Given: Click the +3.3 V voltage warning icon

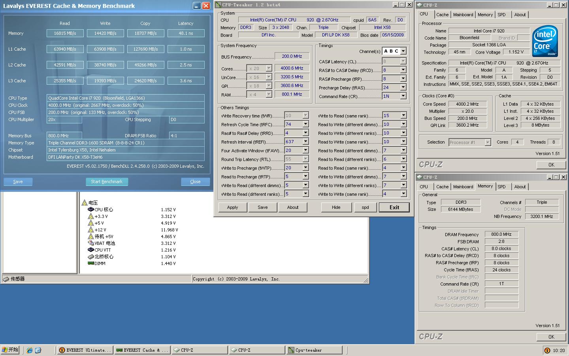Looking at the screenshot, I should (x=90, y=216).
